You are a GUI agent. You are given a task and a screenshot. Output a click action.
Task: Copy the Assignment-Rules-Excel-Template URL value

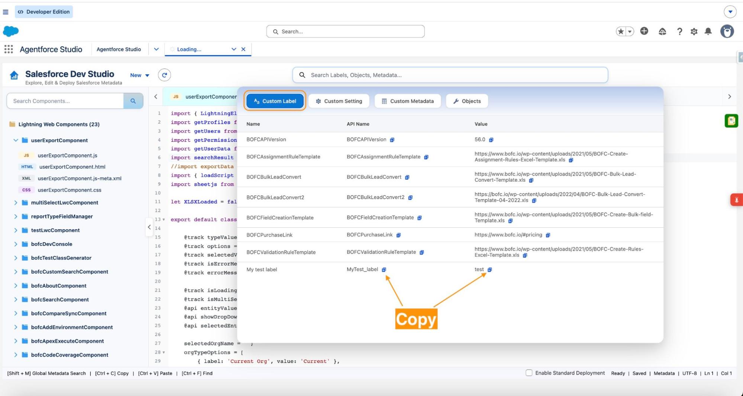pos(571,160)
